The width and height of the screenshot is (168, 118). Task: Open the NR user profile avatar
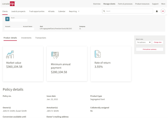(x=163, y=11)
